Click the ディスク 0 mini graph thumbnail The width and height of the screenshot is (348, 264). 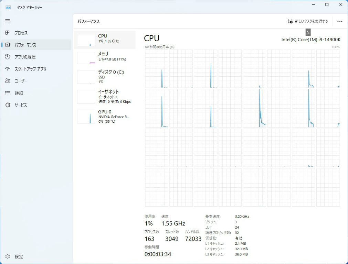pos(86,77)
